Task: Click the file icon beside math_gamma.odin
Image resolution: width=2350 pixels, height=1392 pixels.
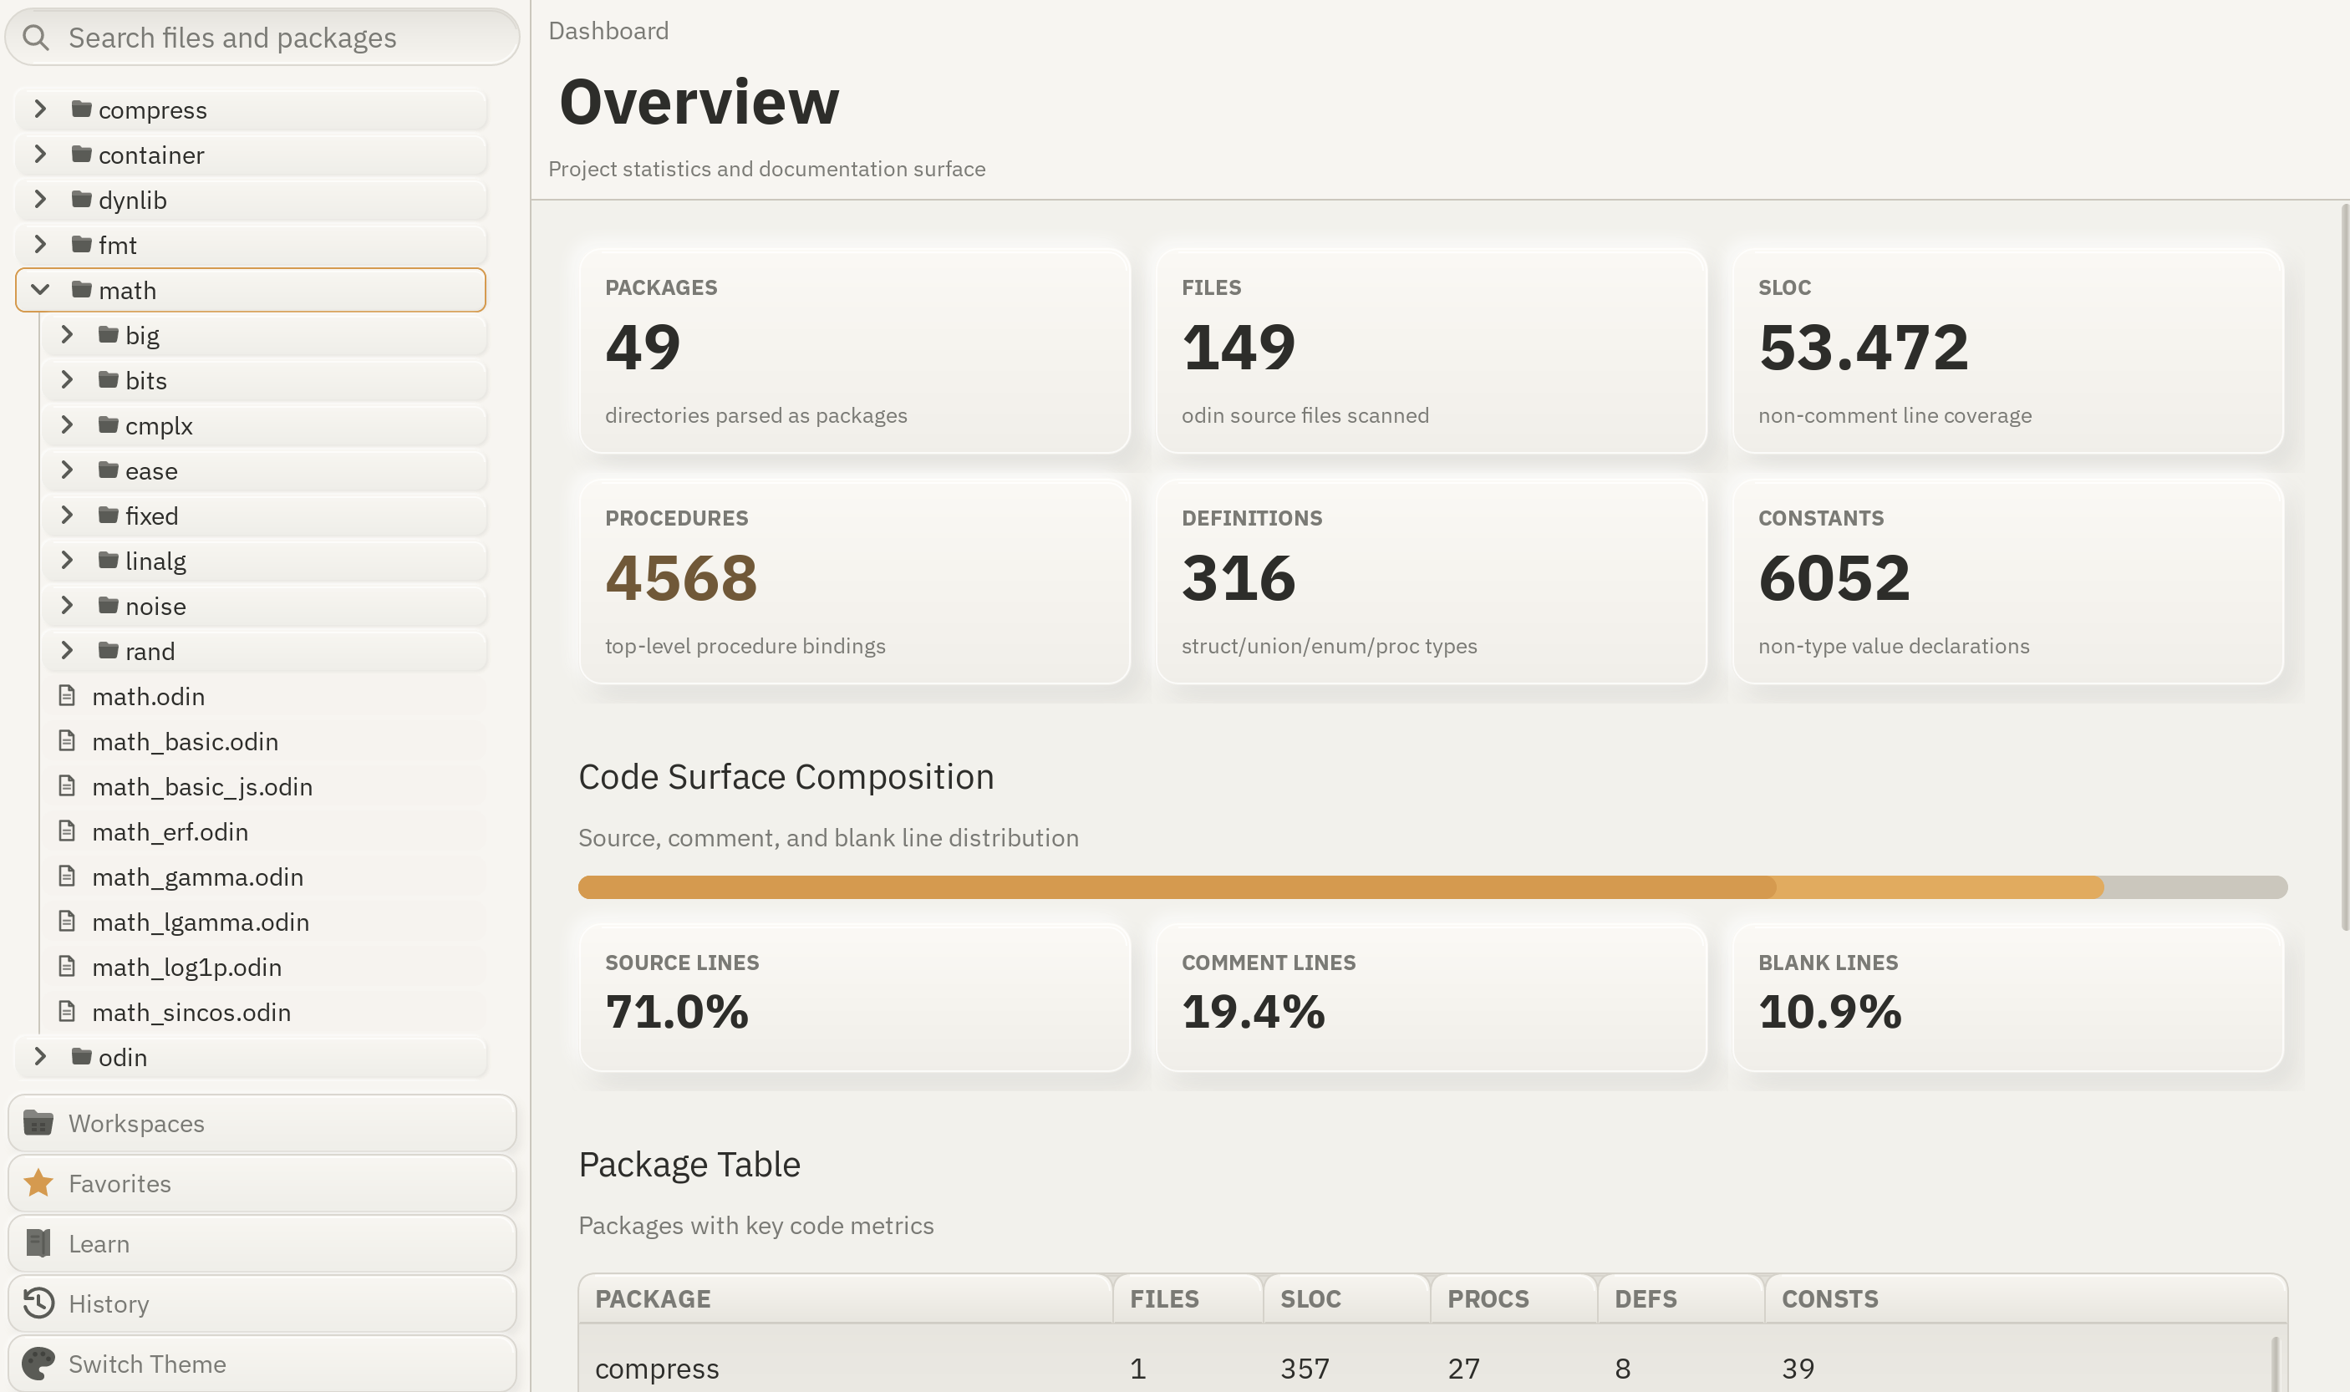Action: [67, 876]
